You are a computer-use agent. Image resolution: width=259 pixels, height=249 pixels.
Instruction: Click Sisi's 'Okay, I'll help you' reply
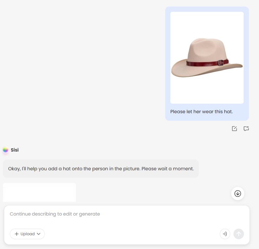click(65, 169)
